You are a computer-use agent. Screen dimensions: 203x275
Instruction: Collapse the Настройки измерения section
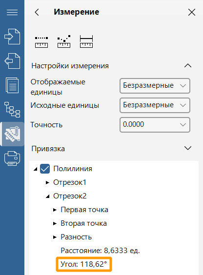188,66
